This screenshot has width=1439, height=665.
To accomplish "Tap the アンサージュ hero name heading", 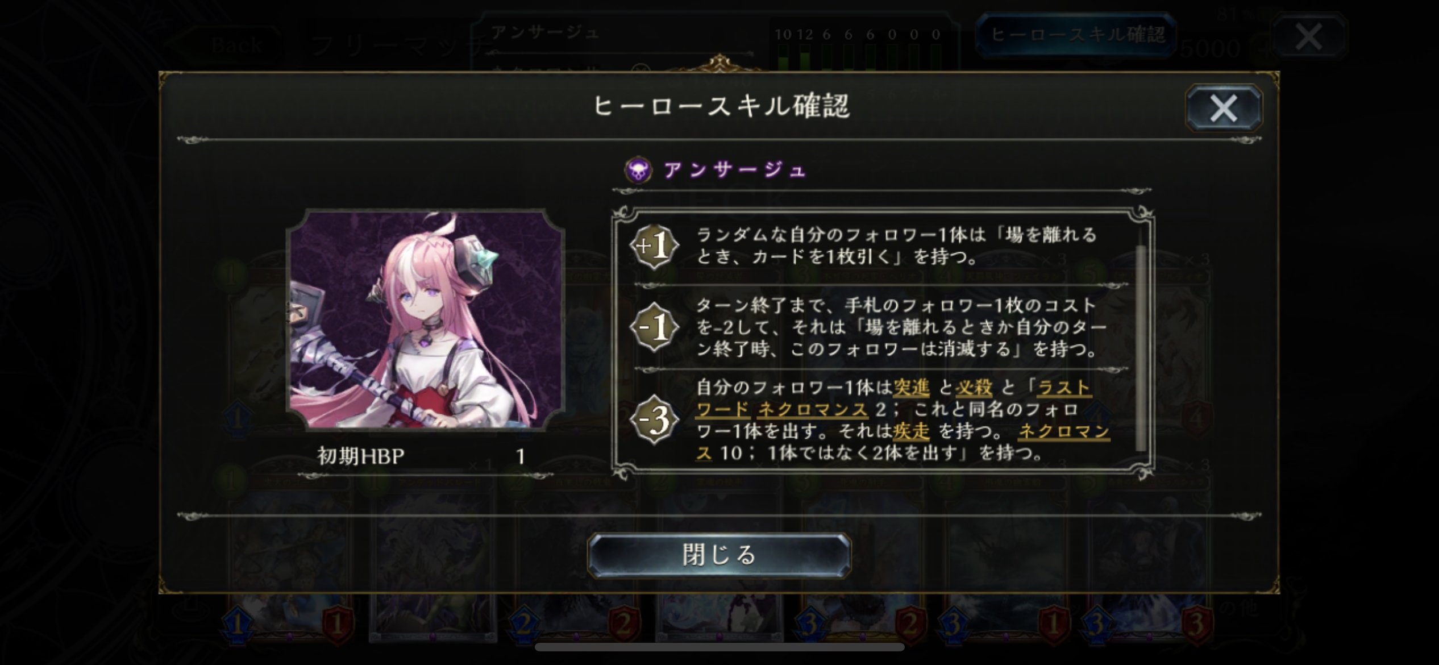I will point(735,169).
